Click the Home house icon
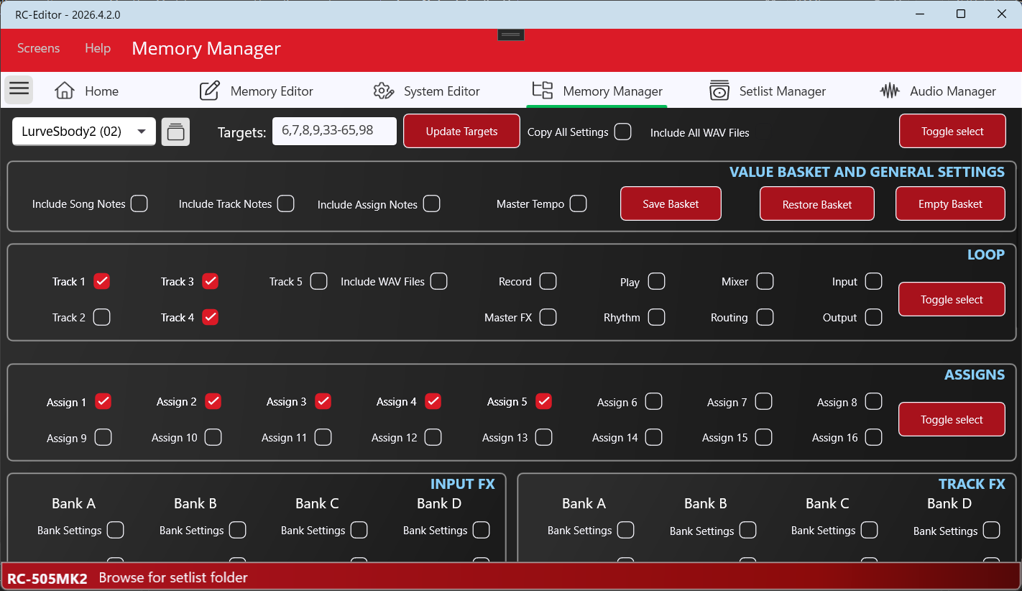 (65, 91)
